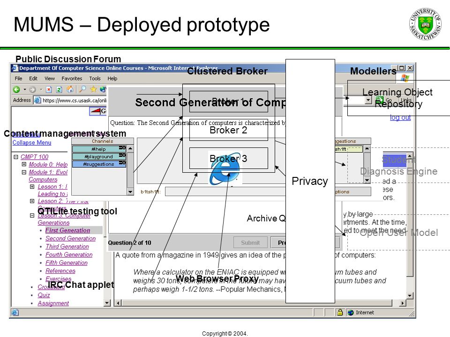Click the Channels list scroll-down arrow

click(130, 192)
